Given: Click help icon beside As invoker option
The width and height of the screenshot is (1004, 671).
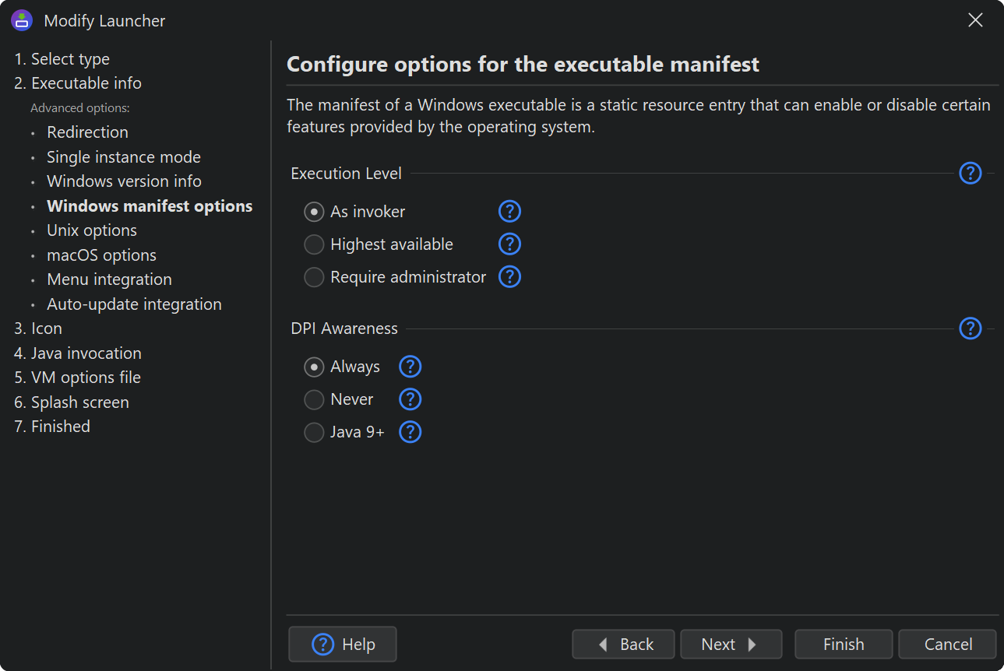Looking at the screenshot, I should coord(509,211).
